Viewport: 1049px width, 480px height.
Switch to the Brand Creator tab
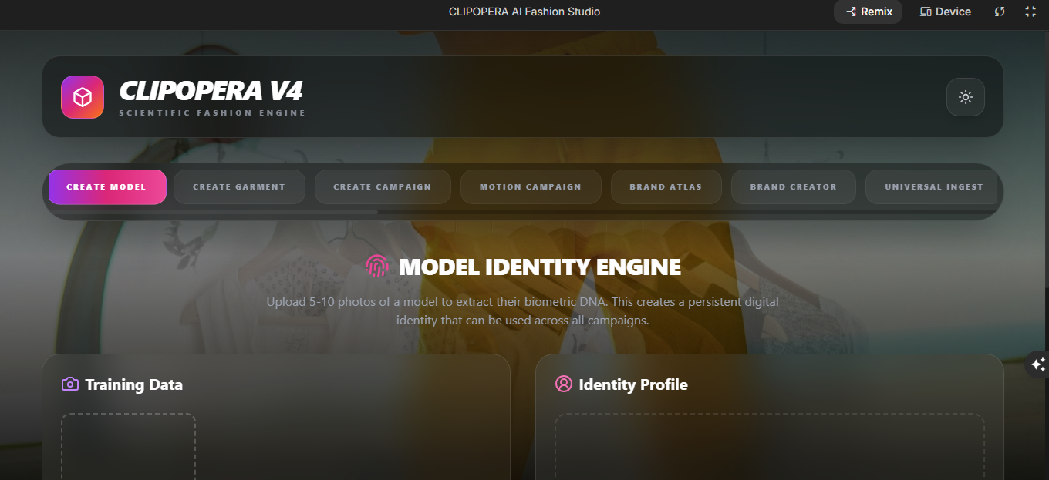coord(794,187)
